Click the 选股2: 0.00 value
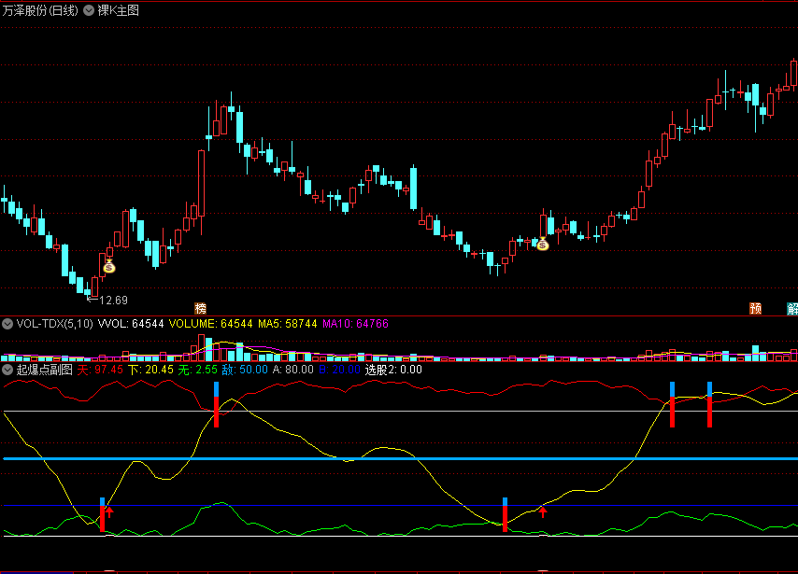The image size is (798, 574). (393, 370)
